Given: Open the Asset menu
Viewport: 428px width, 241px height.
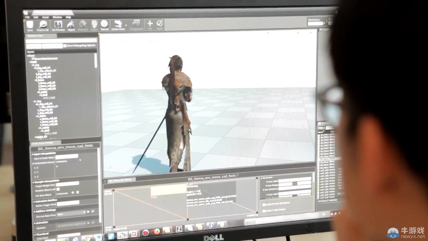Looking at the screenshot, I should coord(45,17).
